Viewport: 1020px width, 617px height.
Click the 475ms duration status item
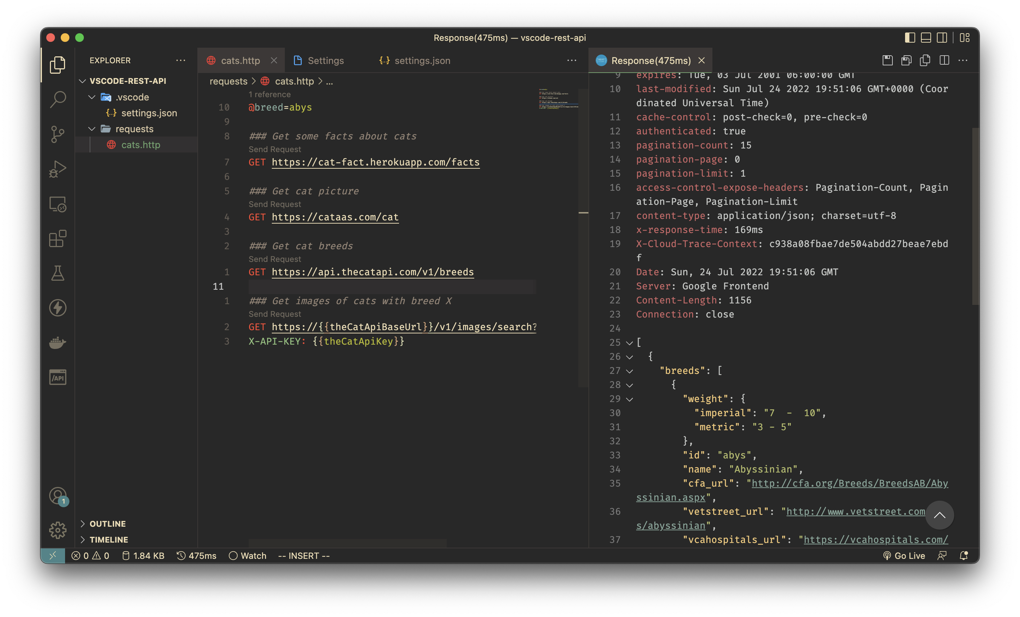[x=196, y=556]
